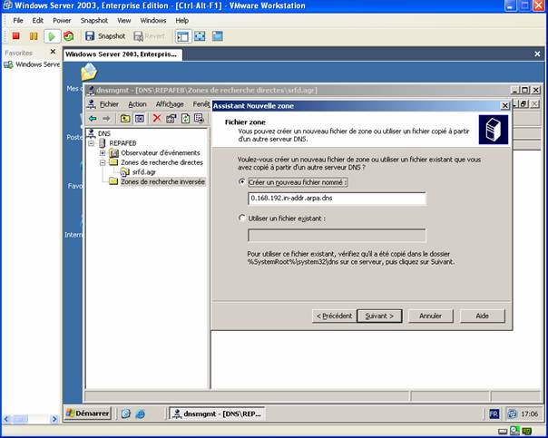This screenshot has width=548, height=438.
Task: Toggle the dnsmgmt console tree show/hide icon
Action: click(140, 119)
